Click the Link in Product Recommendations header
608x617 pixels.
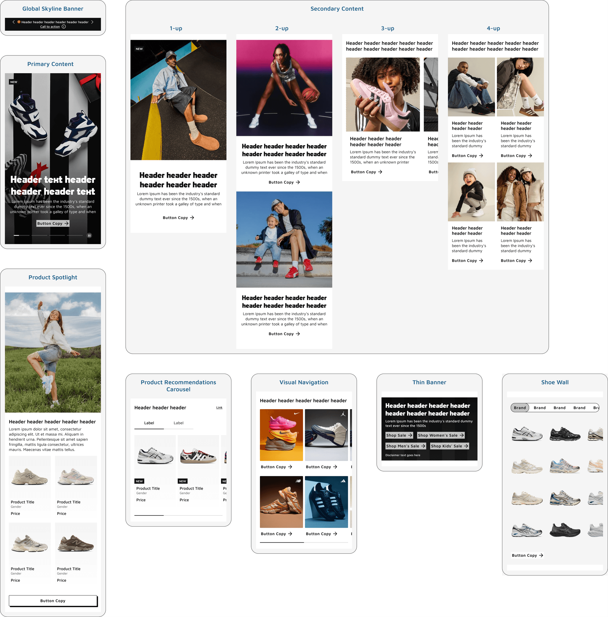tap(219, 408)
